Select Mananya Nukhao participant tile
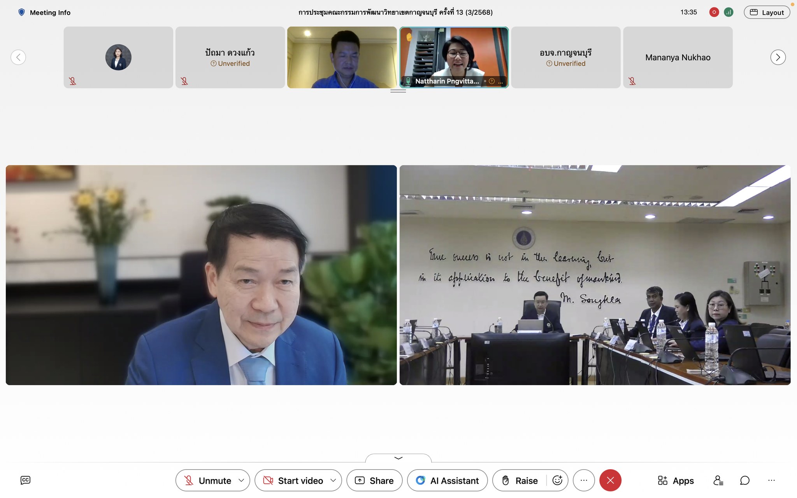797x498 pixels. 678,57
